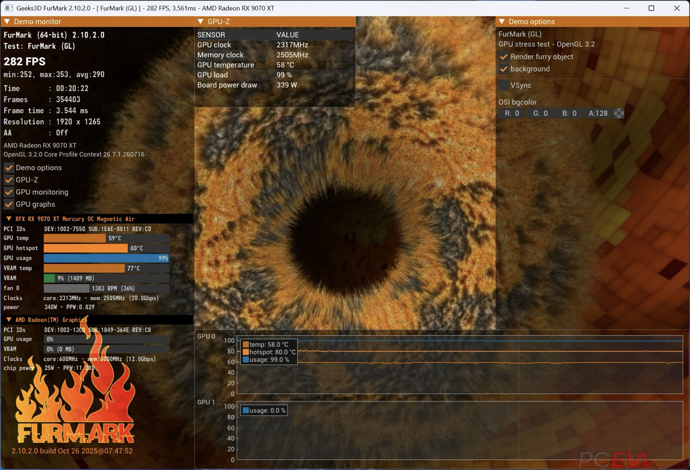Click the Memory clock 2505MHz row
The width and height of the screenshot is (690, 470).
point(275,55)
